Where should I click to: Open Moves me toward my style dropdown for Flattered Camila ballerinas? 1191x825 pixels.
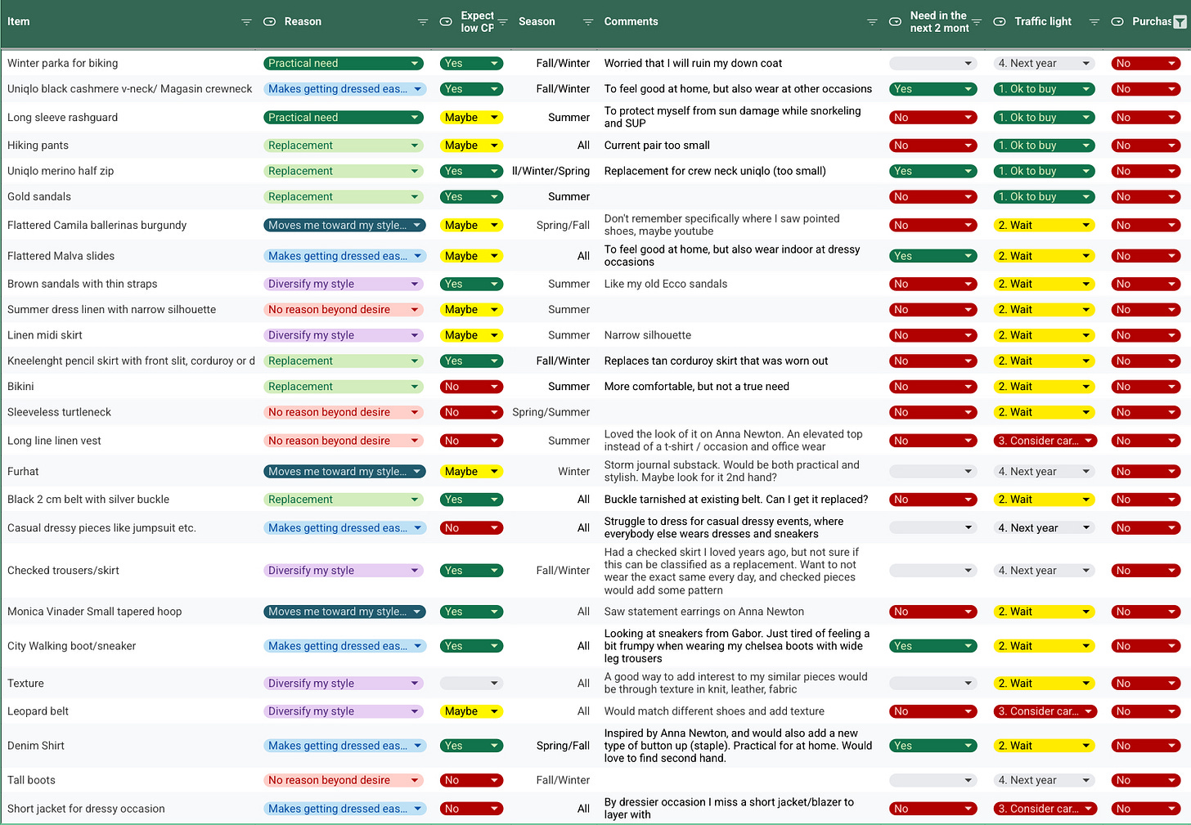point(344,225)
